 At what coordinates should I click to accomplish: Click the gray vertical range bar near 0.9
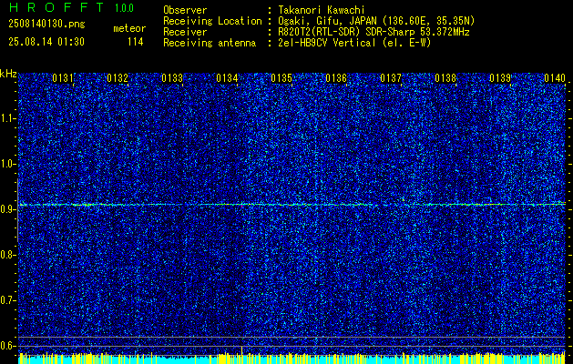(x=18, y=210)
